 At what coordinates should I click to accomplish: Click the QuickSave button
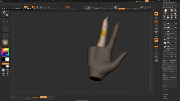[x=132, y=1]
